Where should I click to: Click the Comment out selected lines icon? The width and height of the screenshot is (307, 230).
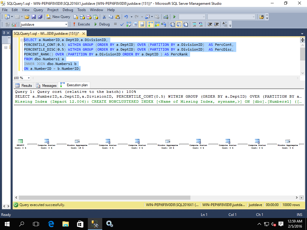pos(194,24)
